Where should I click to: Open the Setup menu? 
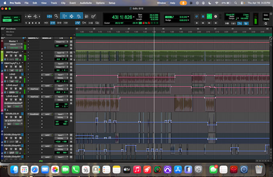(x=112, y=3)
